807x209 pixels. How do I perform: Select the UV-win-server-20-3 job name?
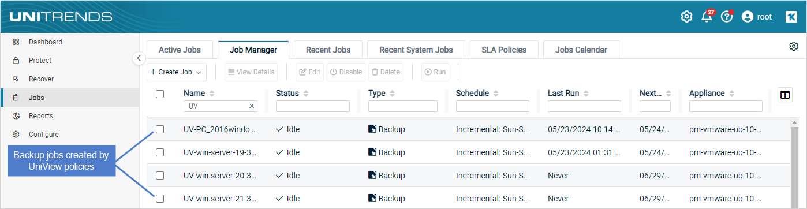coord(221,176)
